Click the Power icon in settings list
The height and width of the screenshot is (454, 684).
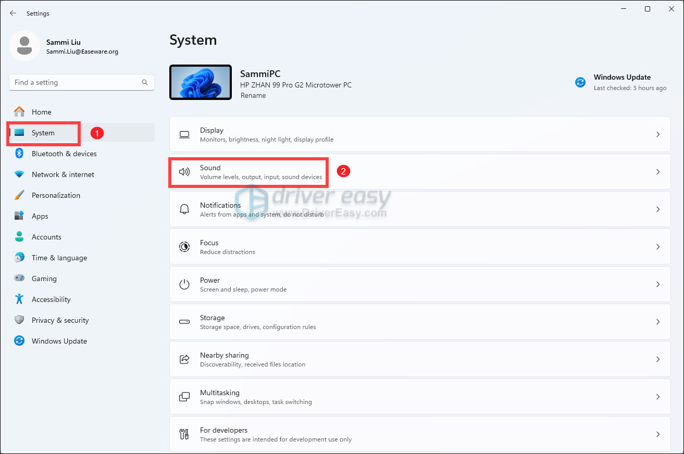(184, 284)
